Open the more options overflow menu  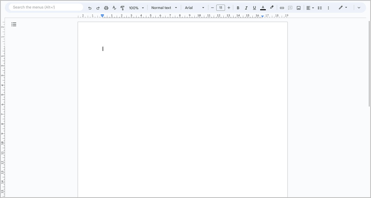[328, 8]
